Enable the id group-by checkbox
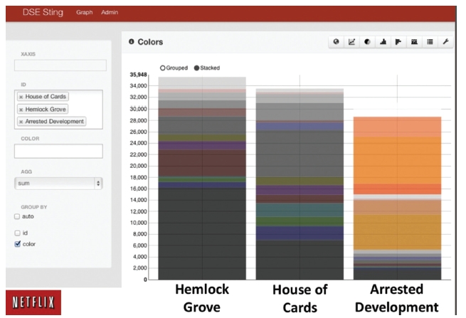466x318 pixels. (17, 233)
